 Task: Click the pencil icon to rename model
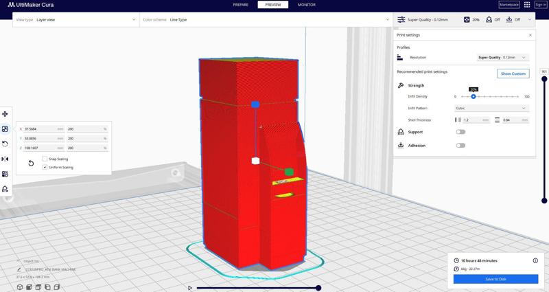pos(19,269)
